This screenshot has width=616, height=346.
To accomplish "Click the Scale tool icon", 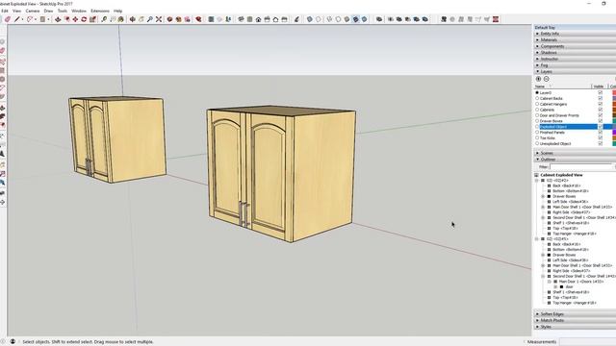I will coord(92,19).
